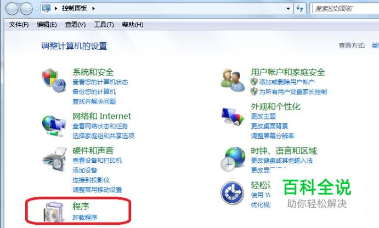
Task: Click the 添加或删除用户帐户 link
Action: point(287,82)
